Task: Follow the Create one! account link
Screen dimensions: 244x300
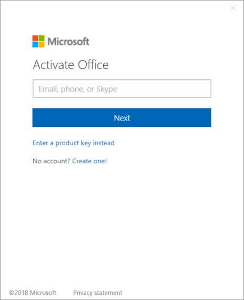Action: coord(89,161)
